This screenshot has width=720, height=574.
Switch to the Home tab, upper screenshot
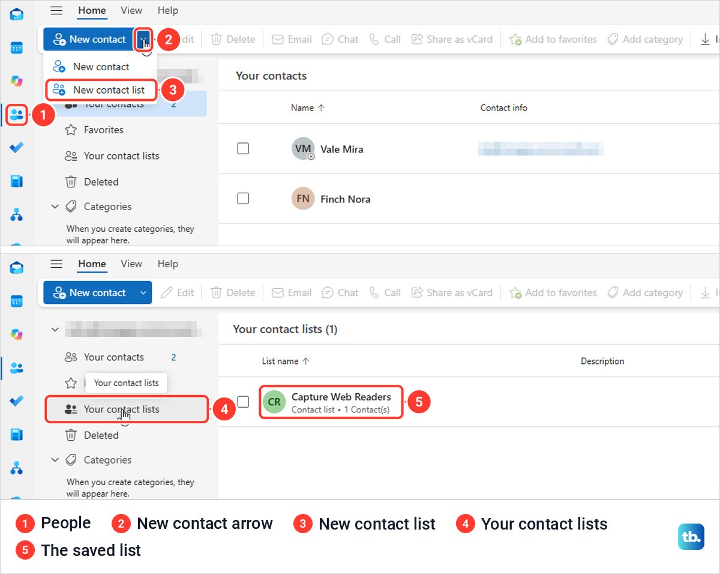coord(92,10)
